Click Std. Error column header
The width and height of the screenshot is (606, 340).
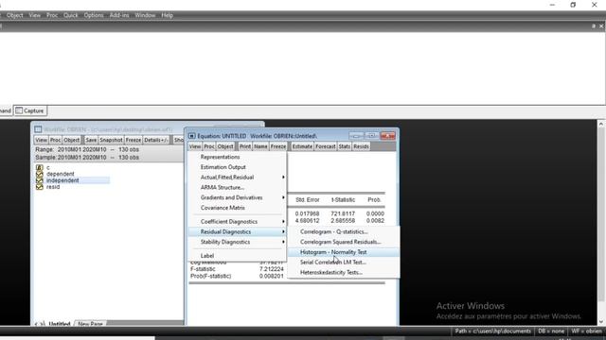[307, 199]
